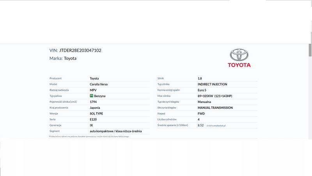Select the 'E120' series value

[93, 119]
